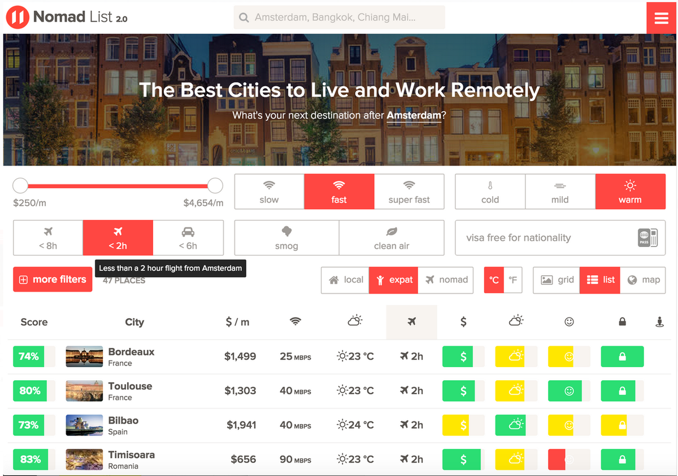The image size is (678, 476).
Task: Click Bordeaux green dollar cost bar
Action: (x=463, y=356)
